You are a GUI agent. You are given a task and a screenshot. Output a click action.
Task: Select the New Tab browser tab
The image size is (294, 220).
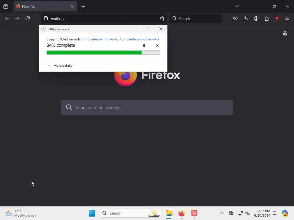(45, 6)
